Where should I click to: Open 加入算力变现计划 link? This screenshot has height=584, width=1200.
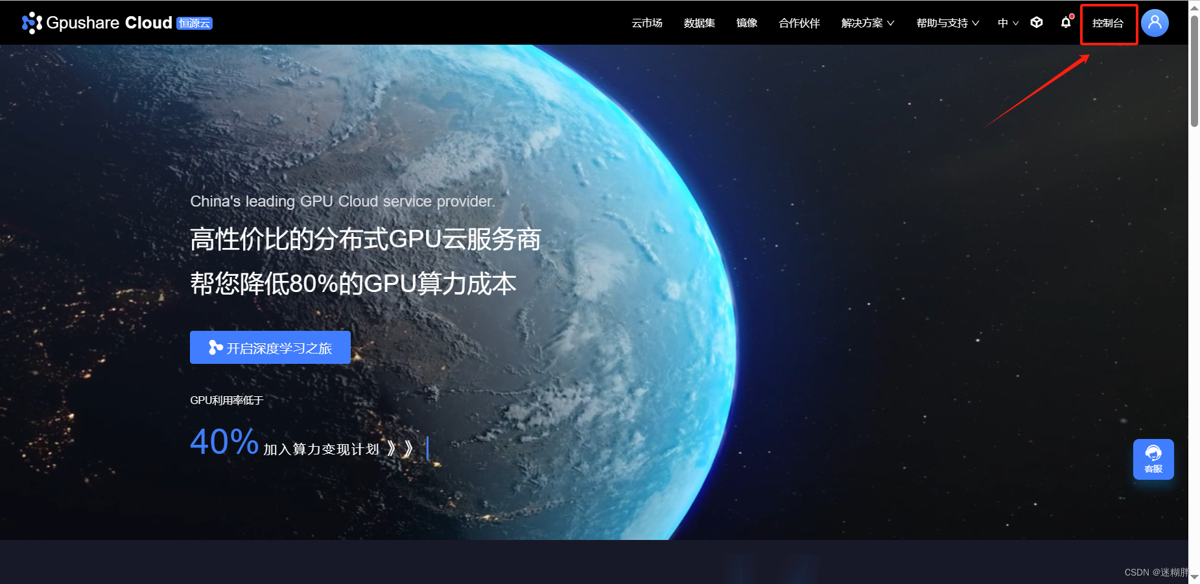click(x=338, y=449)
